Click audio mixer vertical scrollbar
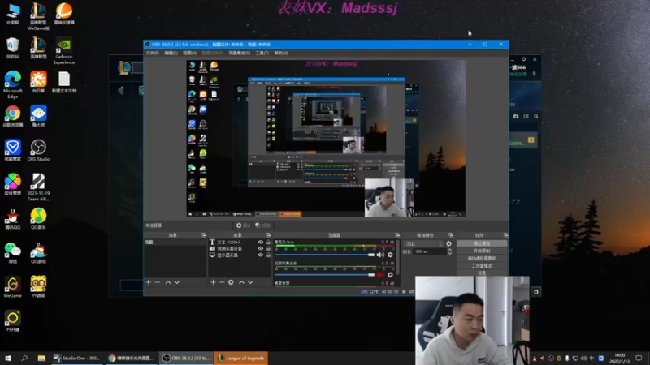This screenshot has height=365, width=650. click(398, 256)
